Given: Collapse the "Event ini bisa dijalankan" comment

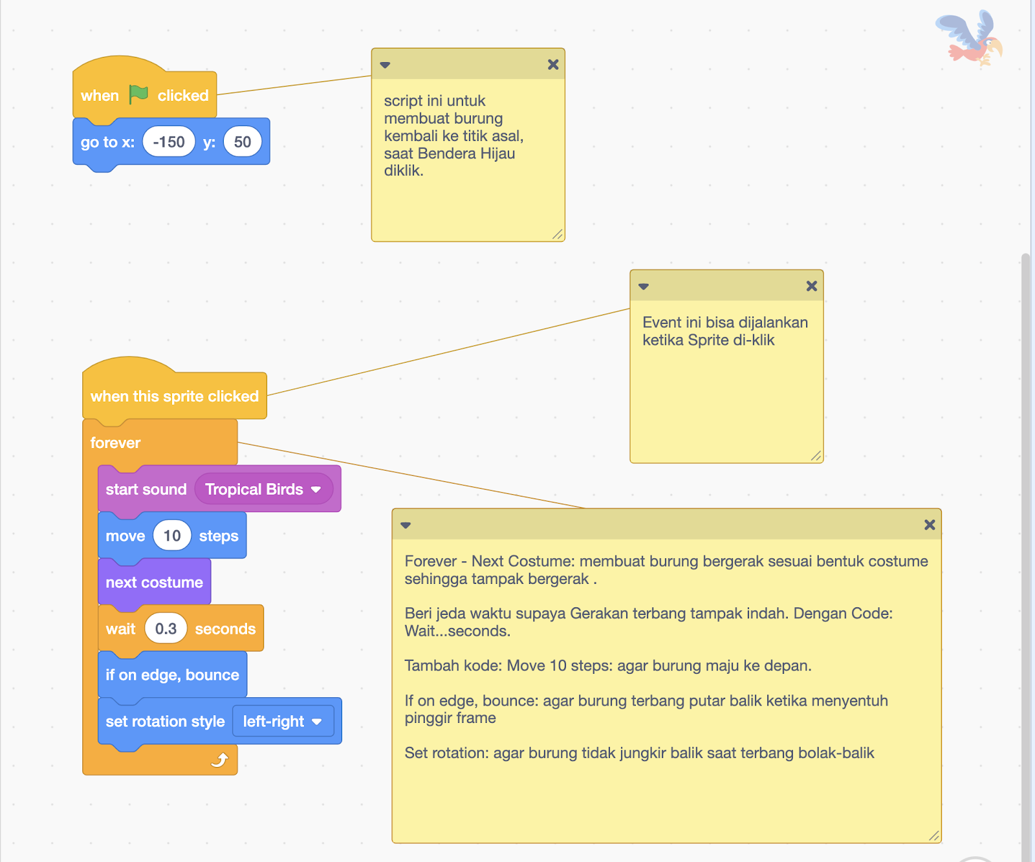Looking at the screenshot, I should click(642, 285).
